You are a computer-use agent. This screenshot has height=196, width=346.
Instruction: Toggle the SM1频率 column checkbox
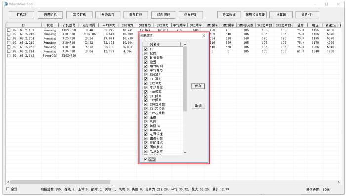pos(146,96)
